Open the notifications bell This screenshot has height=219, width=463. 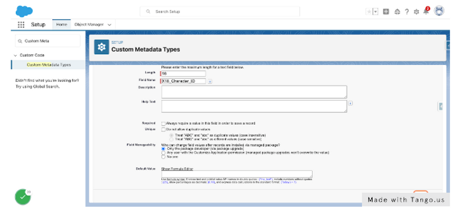pyautogui.click(x=426, y=11)
